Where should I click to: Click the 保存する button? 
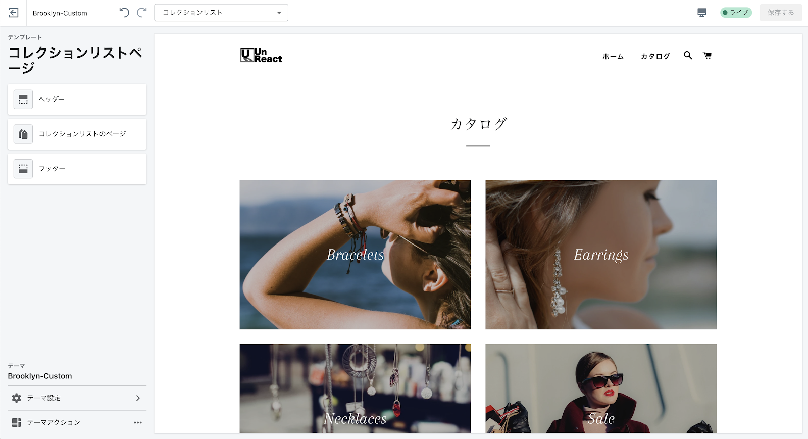point(781,13)
